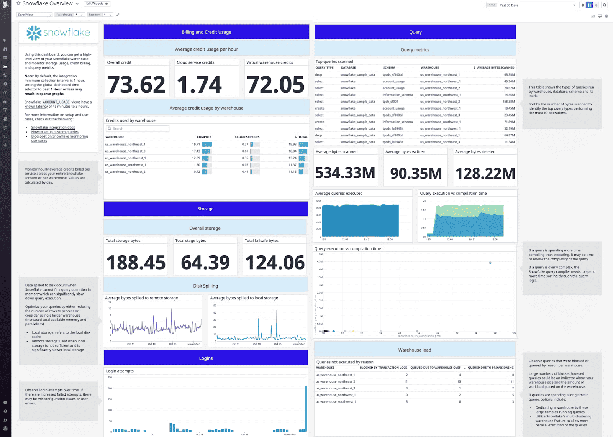Open the Monitors exclamation sidebar icon
The width and height of the screenshot is (613, 437).
(x=5, y=84)
